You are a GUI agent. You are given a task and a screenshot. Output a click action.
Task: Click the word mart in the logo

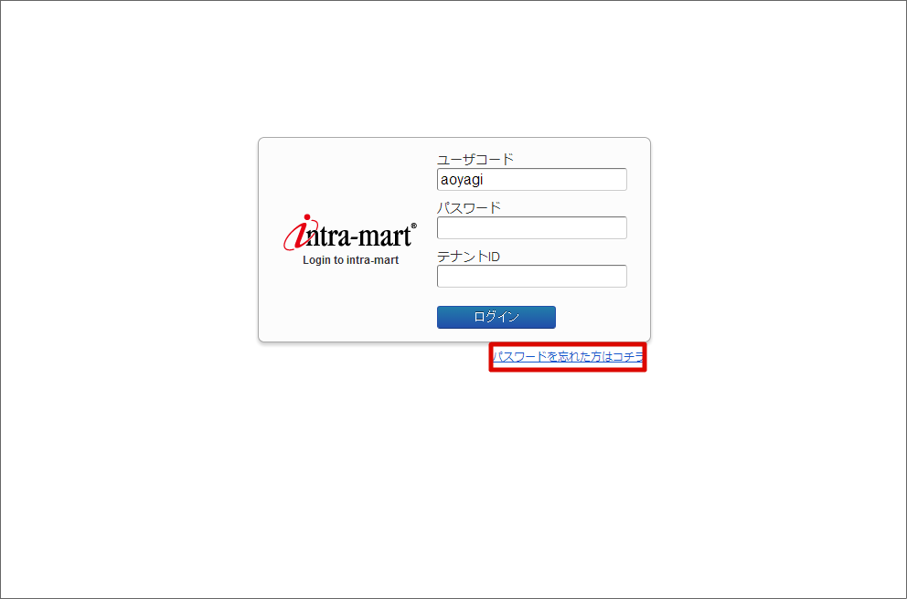[382, 236]
